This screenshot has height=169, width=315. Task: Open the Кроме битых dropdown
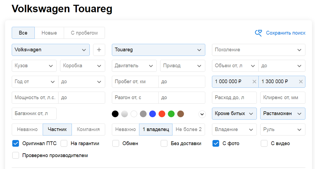click(234, 114)
